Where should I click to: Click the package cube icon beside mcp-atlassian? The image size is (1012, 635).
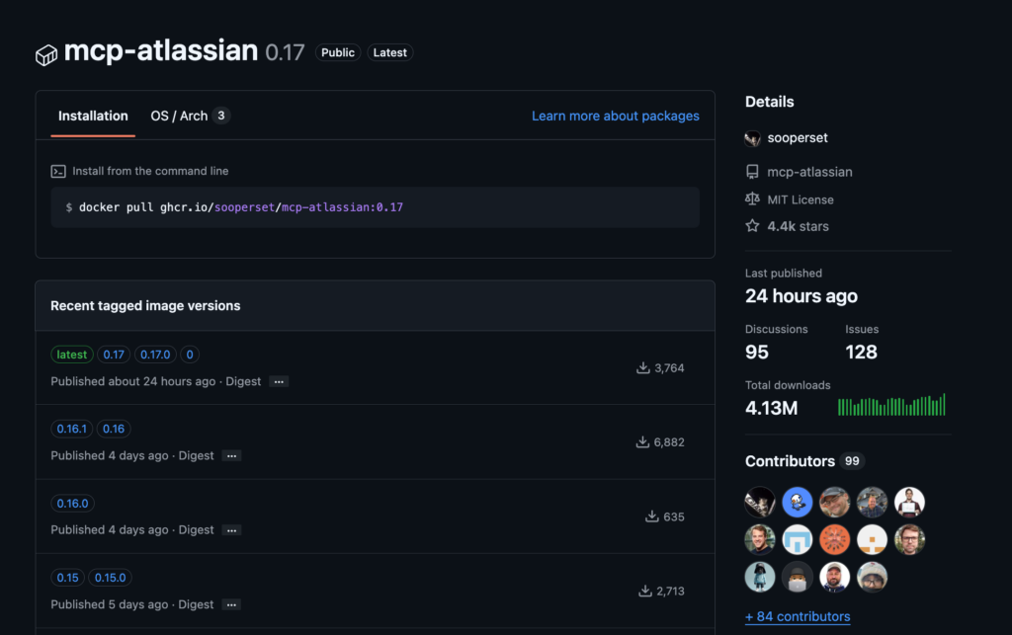(45, 53)
